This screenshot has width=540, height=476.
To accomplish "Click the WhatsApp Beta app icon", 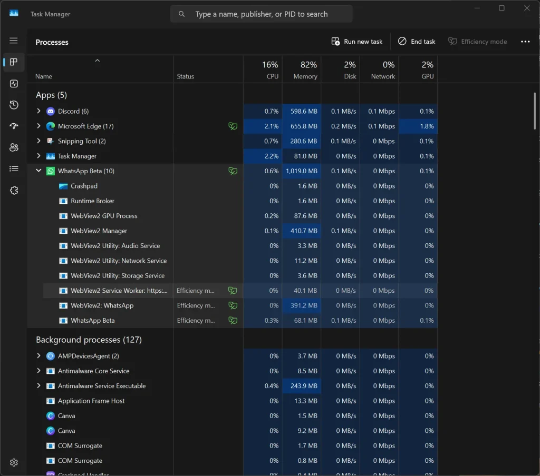I will pos(50,171).
